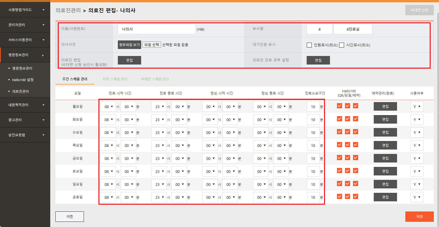Open Hello100 설정 in sidebar
439x227 pixels.
coord(23,80)
